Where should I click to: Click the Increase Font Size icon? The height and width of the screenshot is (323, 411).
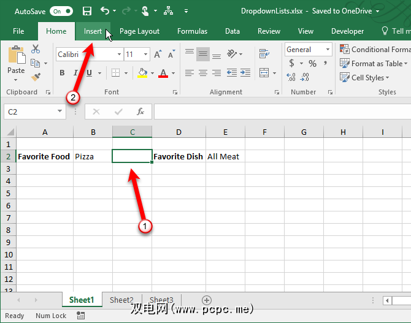click(158, 55)
